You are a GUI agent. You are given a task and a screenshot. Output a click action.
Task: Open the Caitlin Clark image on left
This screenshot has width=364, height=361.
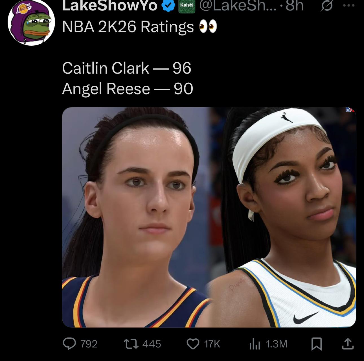[135, 217]
